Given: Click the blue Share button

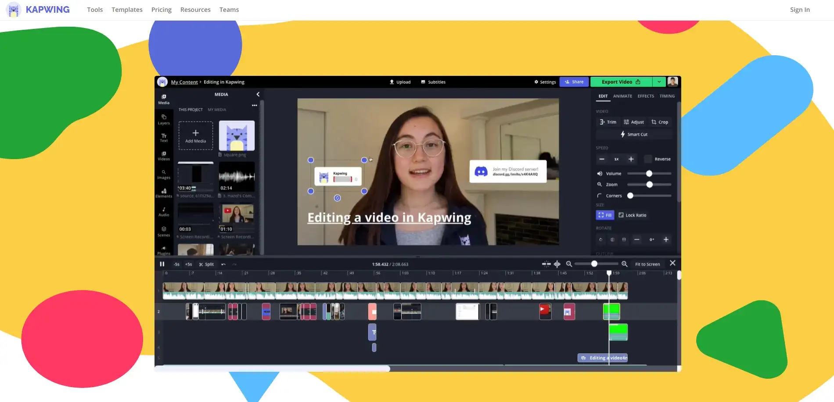Looking at the screenshot, I should coord(574,82).
